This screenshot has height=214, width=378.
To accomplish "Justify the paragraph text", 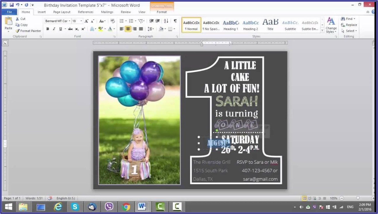I will 141,29.
